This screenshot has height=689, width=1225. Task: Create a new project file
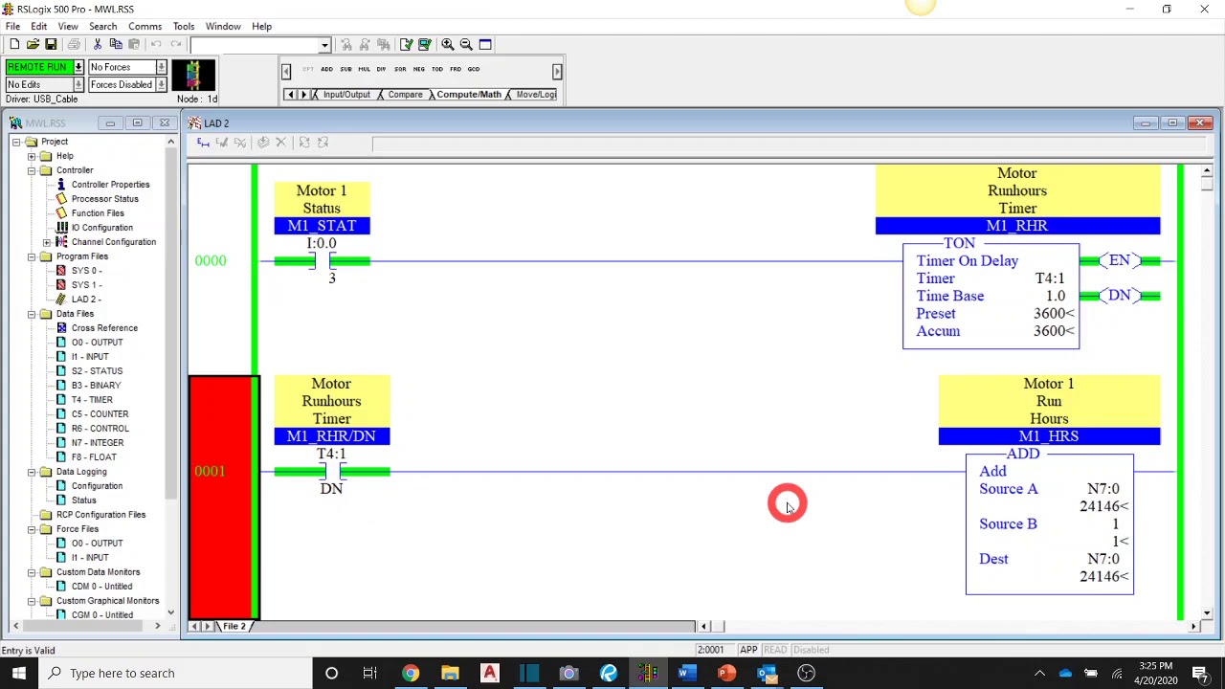tap(14, 44)
